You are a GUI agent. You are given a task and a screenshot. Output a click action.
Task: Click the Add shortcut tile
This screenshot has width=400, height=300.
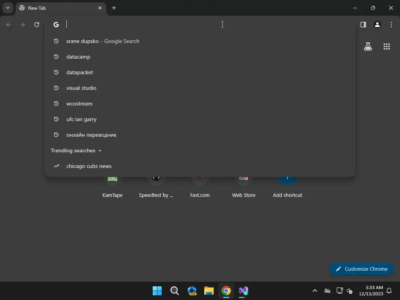click(287, 187)
